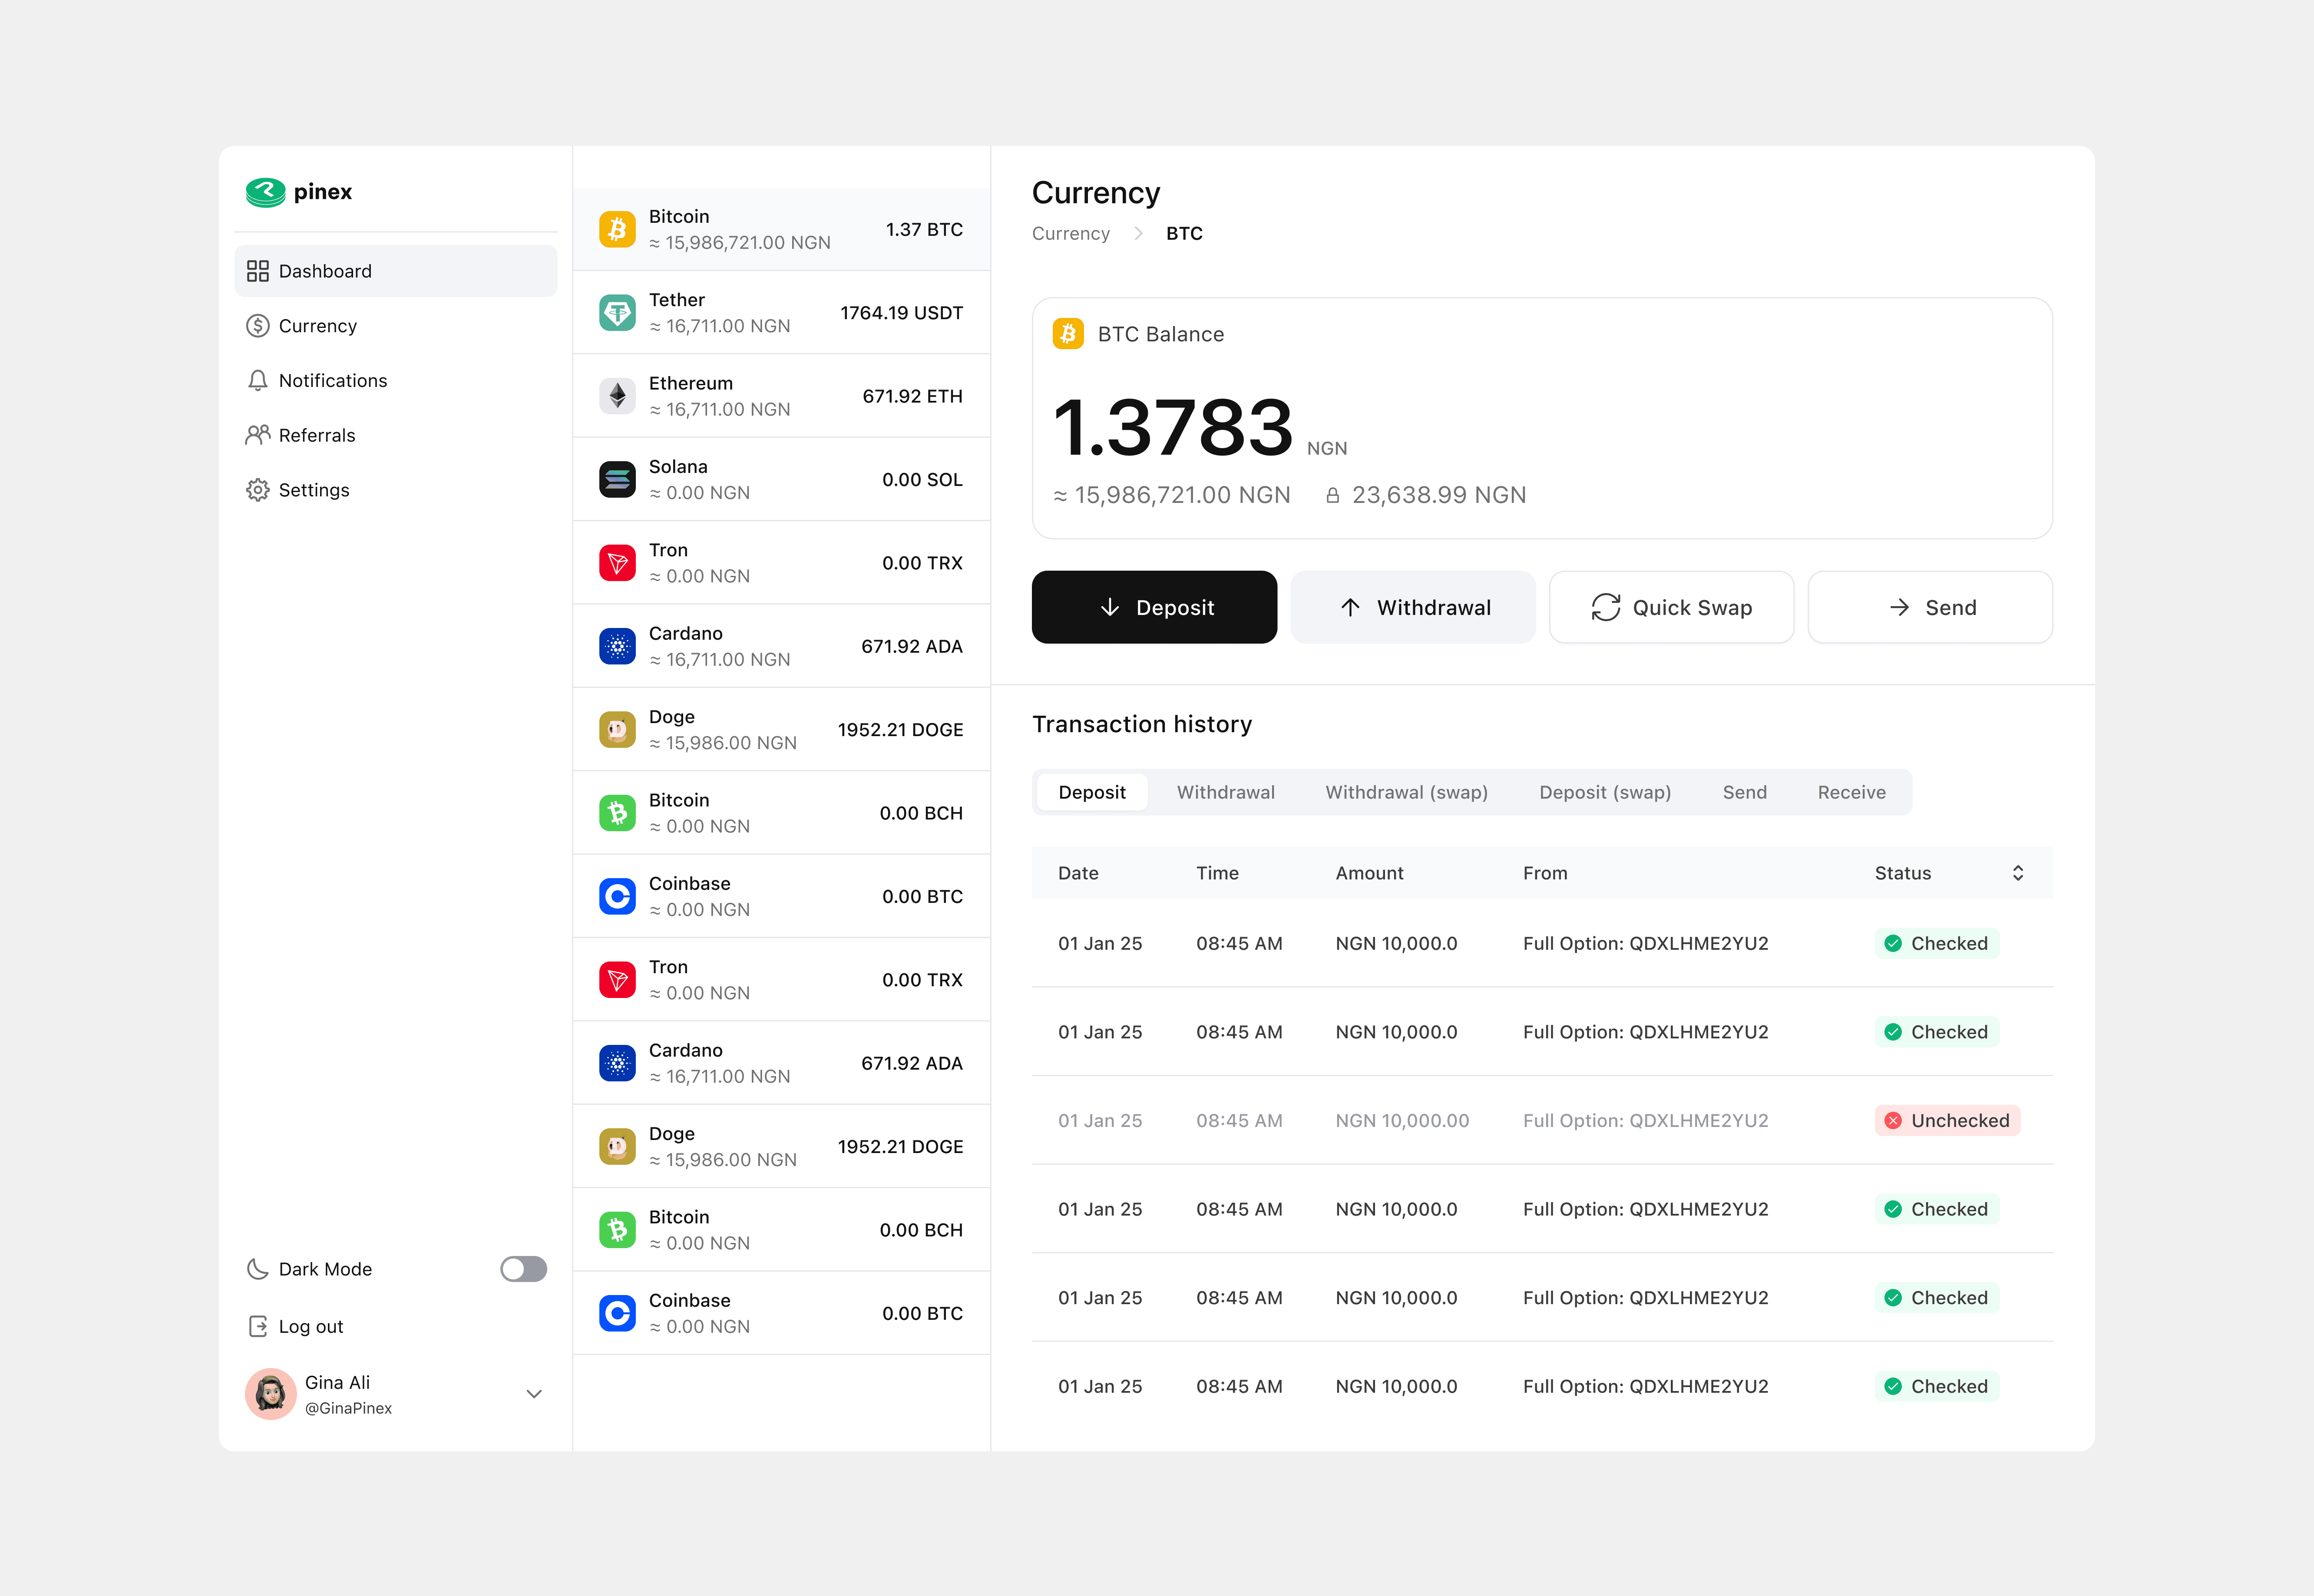Click the Tether coin icon

[617, 312]
